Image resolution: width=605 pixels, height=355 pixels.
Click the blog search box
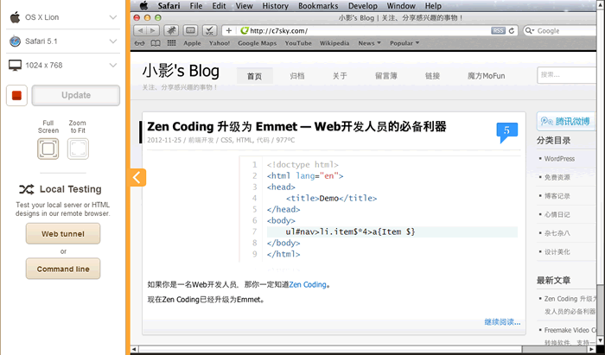pyautogui.click(x=567, y=75)
